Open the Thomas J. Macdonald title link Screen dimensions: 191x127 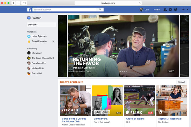click(170, 119)
